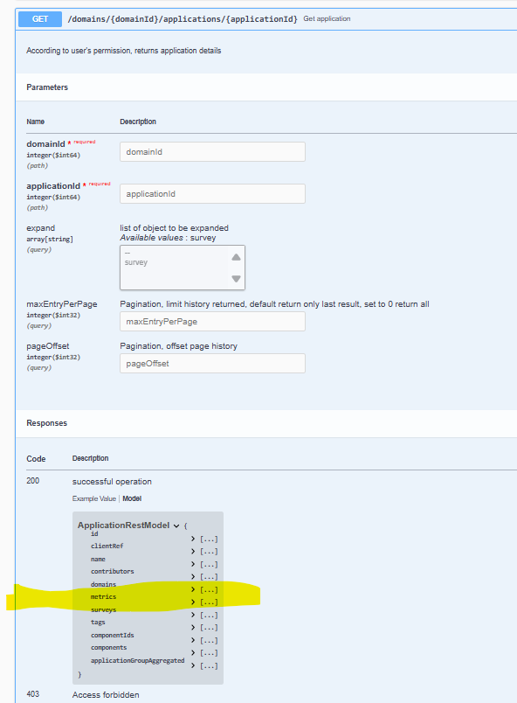This screenshot has width=517, height=703.
Task: Collapse the ApplicationRestModel chevron
Action: [x=176, y=526]
